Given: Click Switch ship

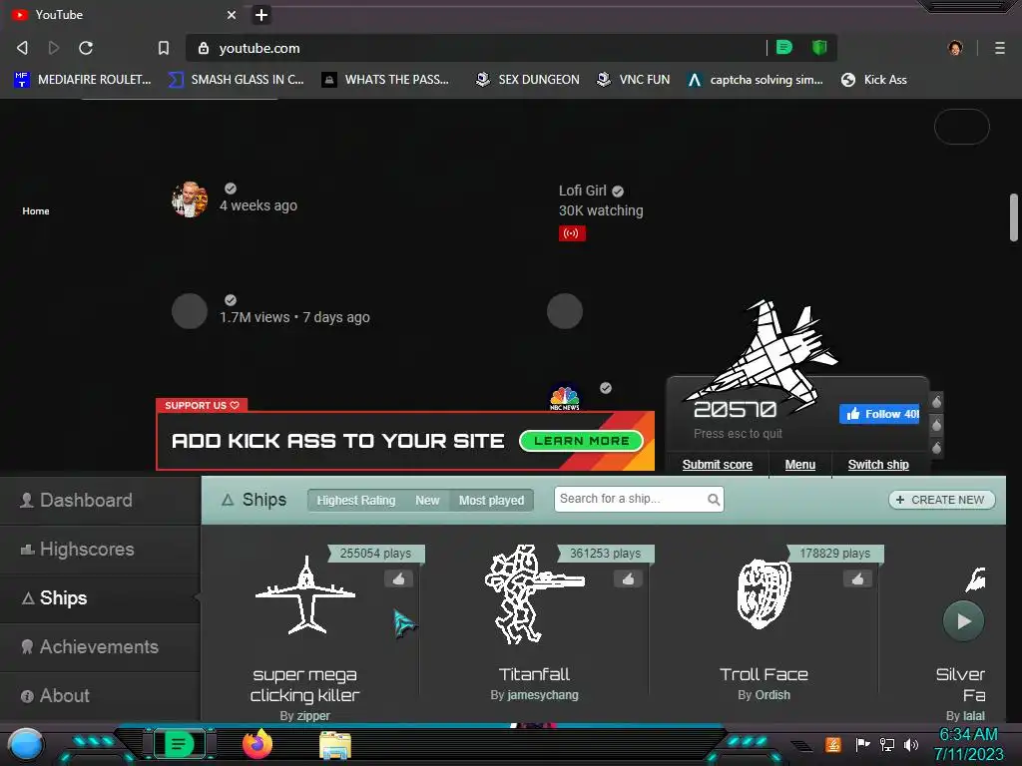Looking at the screenshot, I should click(x=878, y=465).
